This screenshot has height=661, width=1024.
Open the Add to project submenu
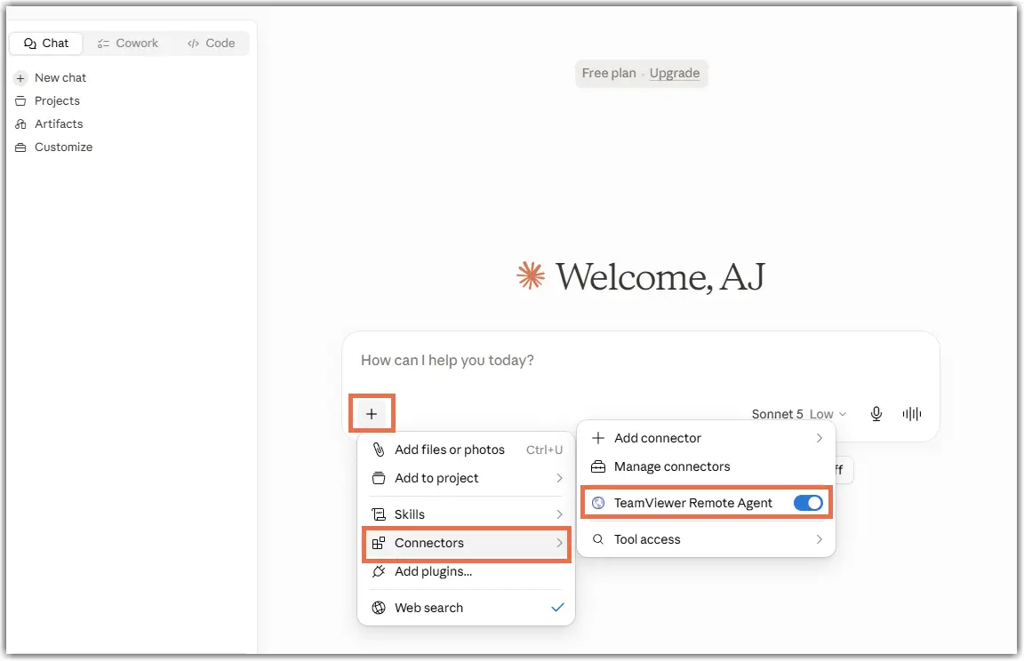click(x=467, y=478)
